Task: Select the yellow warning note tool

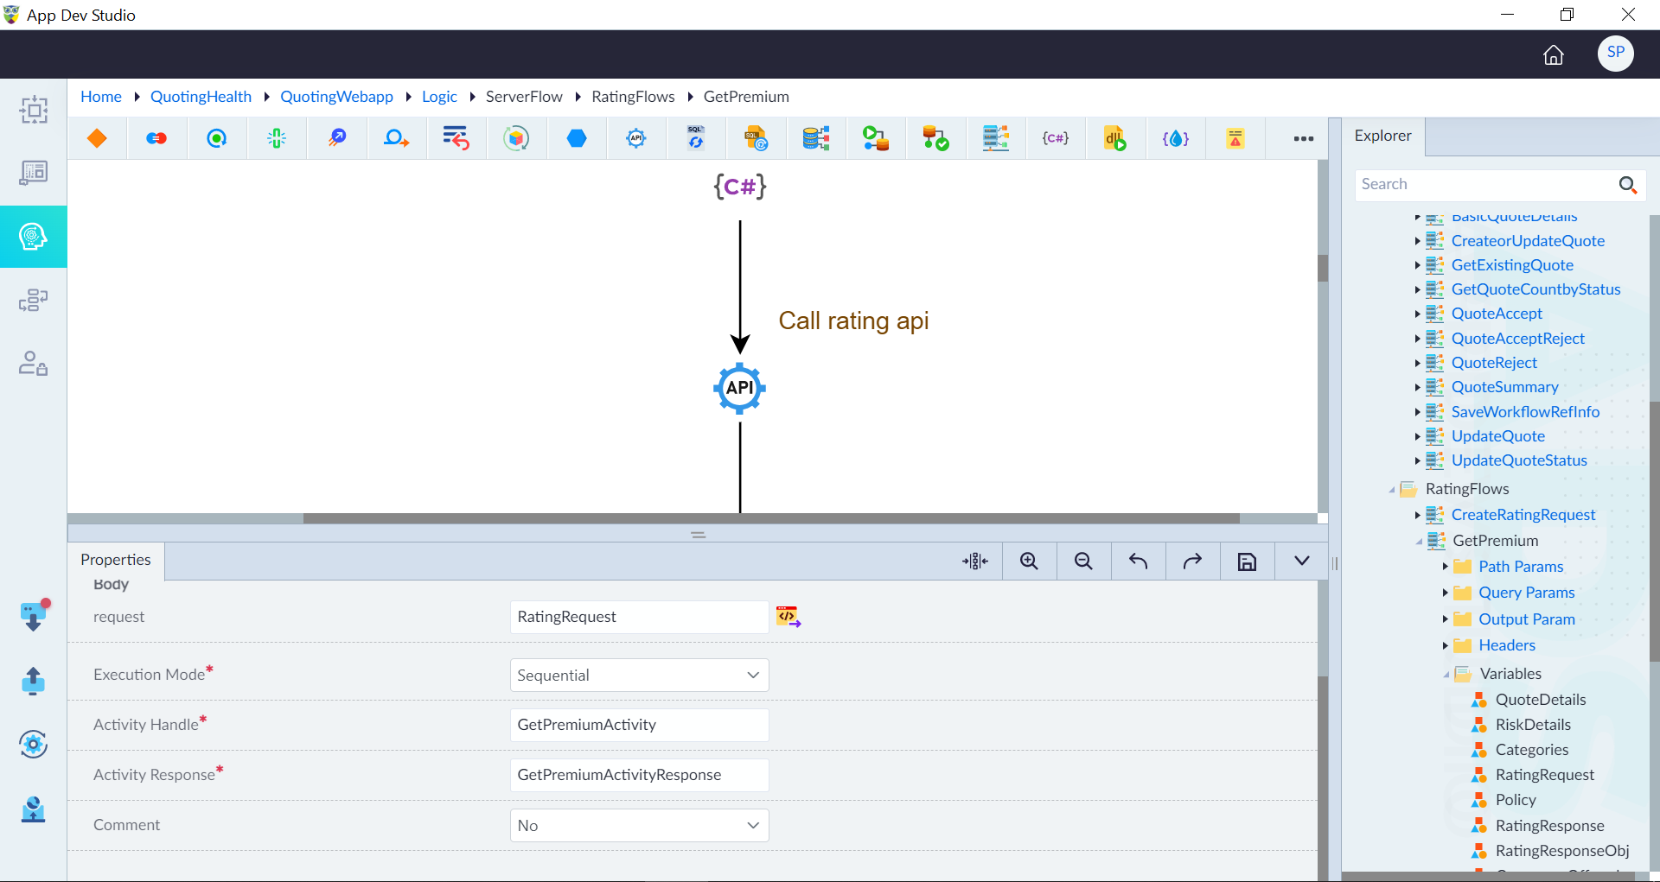Action: (x=1235, y=138)
